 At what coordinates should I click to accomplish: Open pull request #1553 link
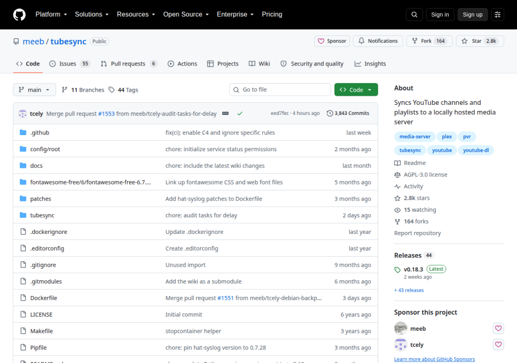107,113
